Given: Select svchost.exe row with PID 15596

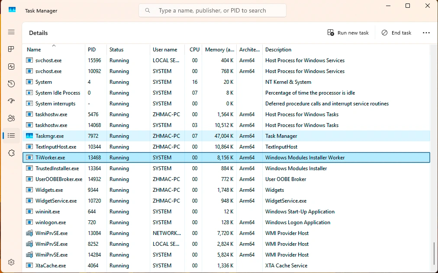Looking at the screenshot, I should point(226,60).
